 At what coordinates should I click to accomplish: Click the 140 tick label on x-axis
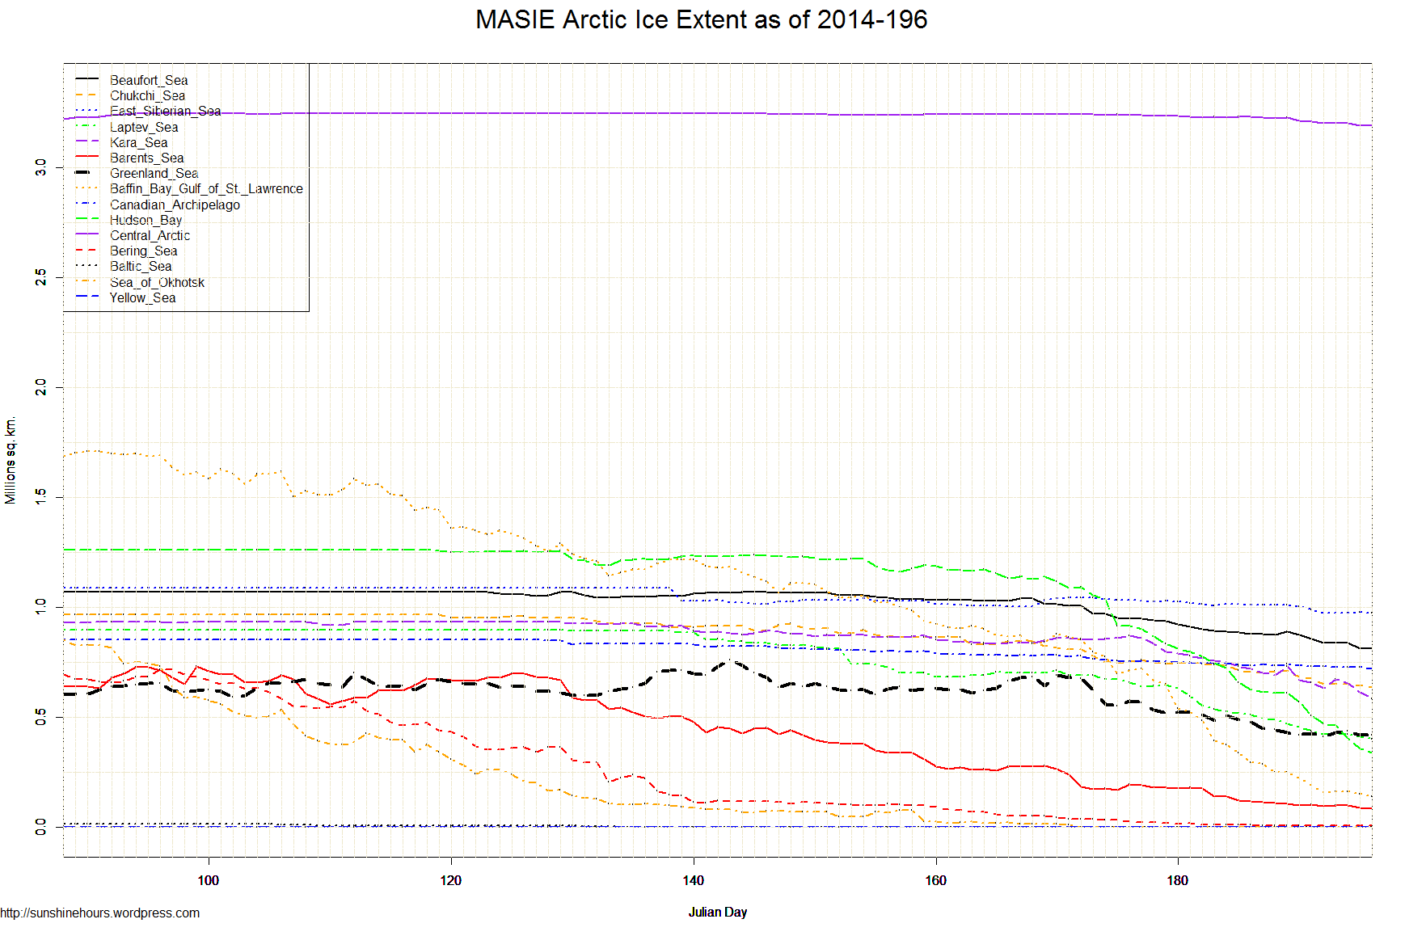click(693, 880)
